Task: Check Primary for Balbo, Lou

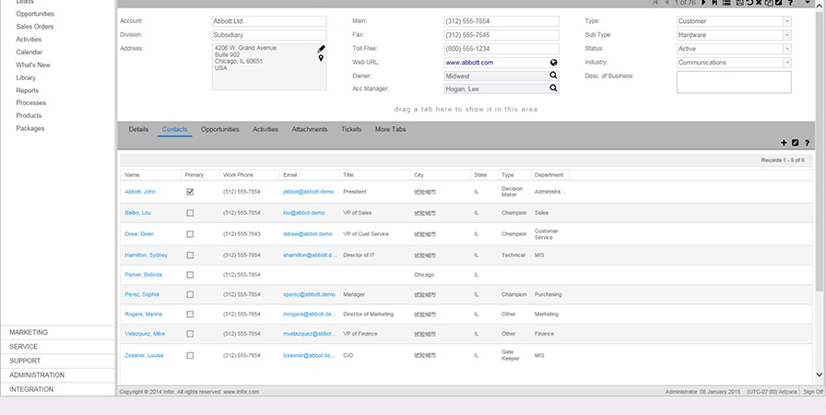Action: pyautogui.click(x=190, y=213)
